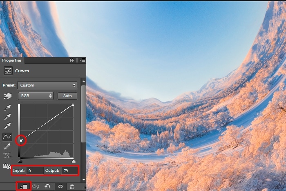
Task: Open the Properties panel flyout menu
Action: pos(82,60)
